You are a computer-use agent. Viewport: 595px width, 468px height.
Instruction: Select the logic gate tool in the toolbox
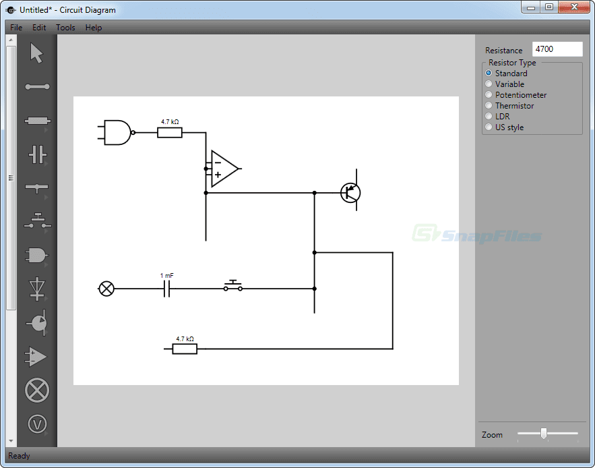click(36, 256)
